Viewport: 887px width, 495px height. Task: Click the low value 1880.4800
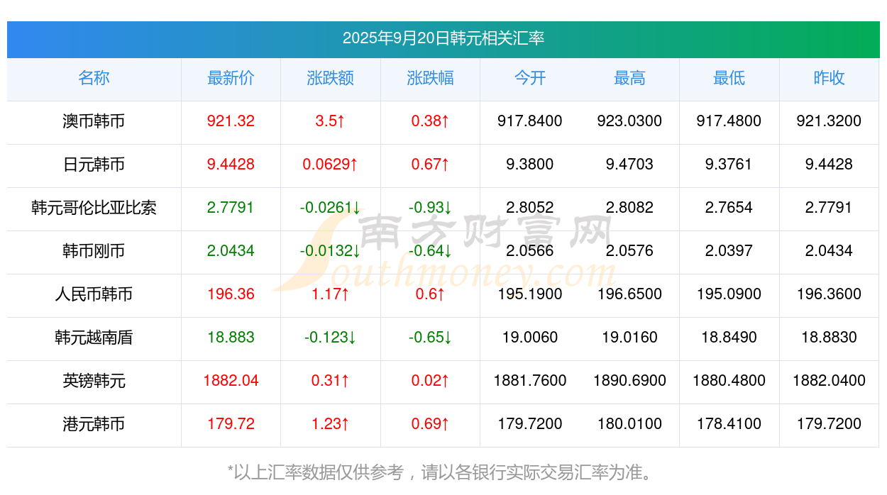click(x=729, y=381)
